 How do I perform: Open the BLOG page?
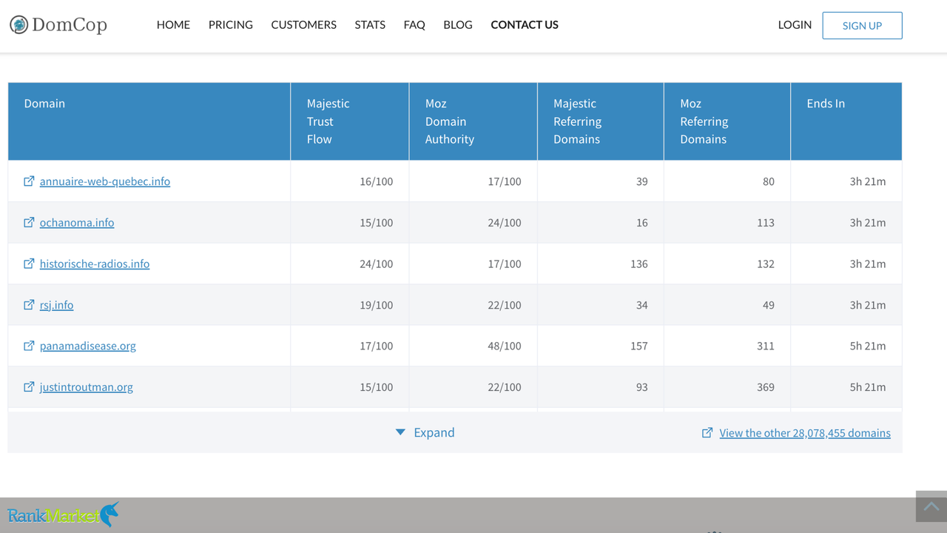pos(458,24)
